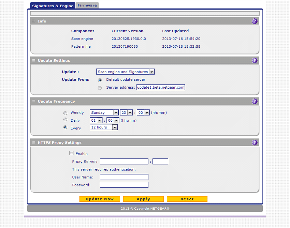Viewport: 290px width, 228px height.
Task: Click the grip icon beside Info header
Action: click(x=34, y=21)
